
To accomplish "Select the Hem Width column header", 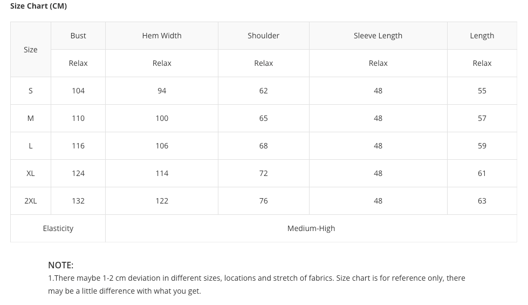I will (162, 36).
